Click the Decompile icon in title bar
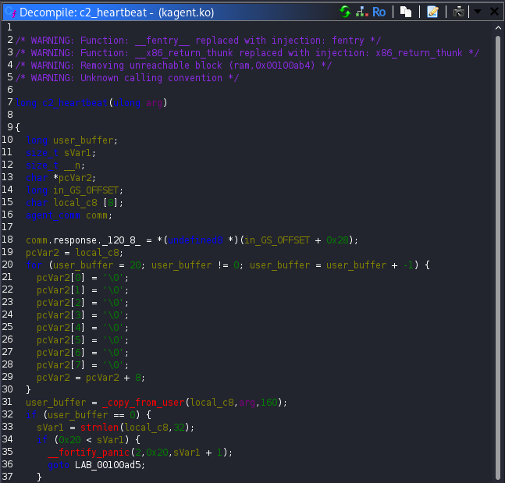505x483 pixels. point(9,12)
